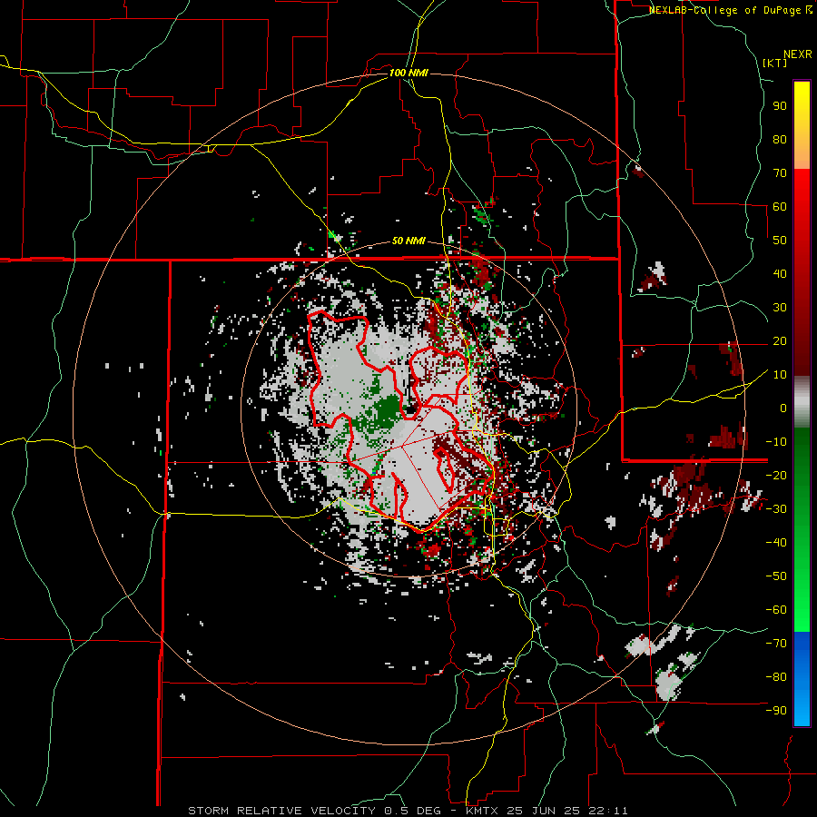Click the -40 knot scale label
The width and height of the screenshot is (817, 817).
(776, 543)
